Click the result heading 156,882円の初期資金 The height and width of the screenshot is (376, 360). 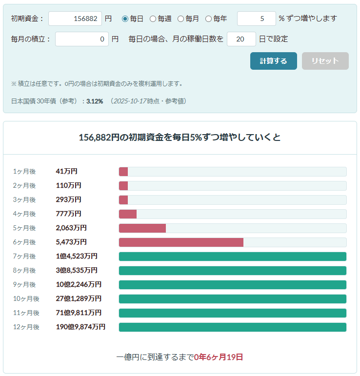(180, 138)
